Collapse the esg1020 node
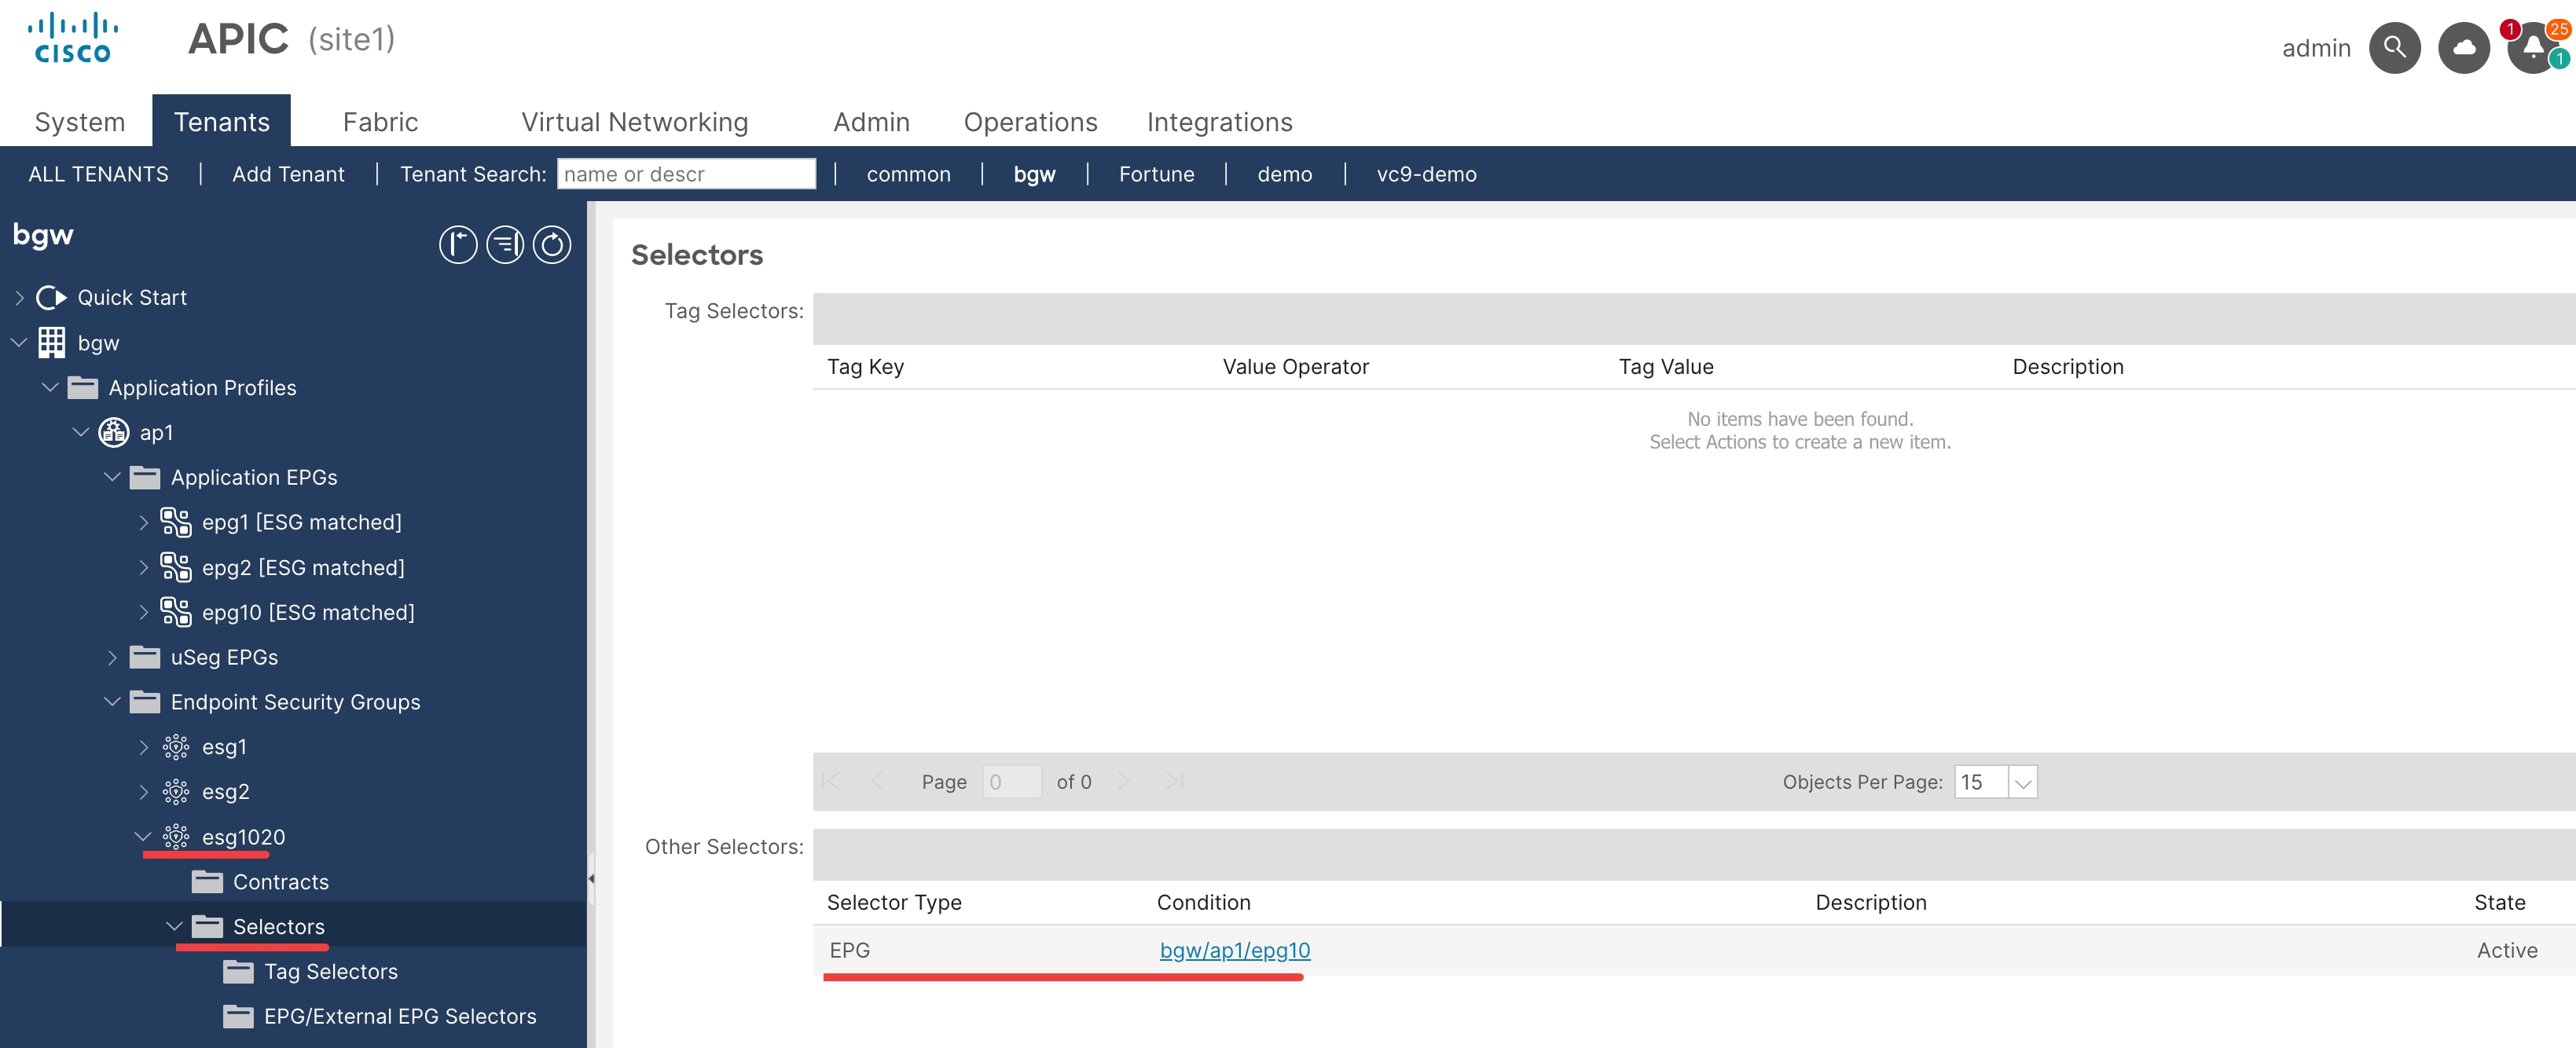Screen dimensions: 2576x1048 [x=143, y=836]
